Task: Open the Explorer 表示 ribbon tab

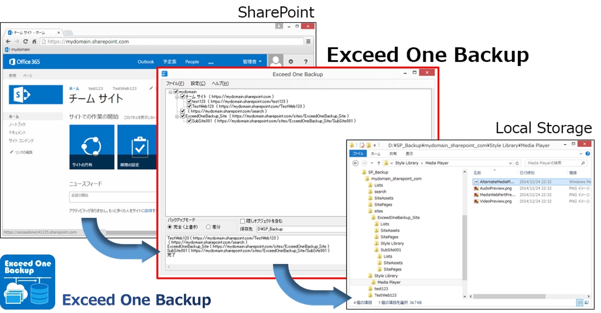Action: (x=409, y=154)
